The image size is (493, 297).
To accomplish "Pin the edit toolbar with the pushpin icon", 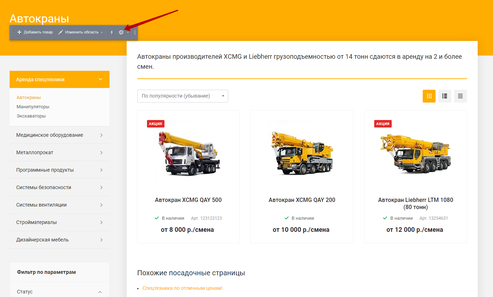I will click(x=112, y=32).
